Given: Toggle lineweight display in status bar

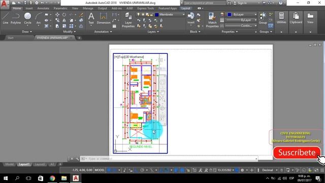Looking at the screenshot, I should point(176,170).
